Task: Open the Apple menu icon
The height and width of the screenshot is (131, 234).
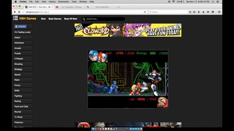Action: coord(16,1)
